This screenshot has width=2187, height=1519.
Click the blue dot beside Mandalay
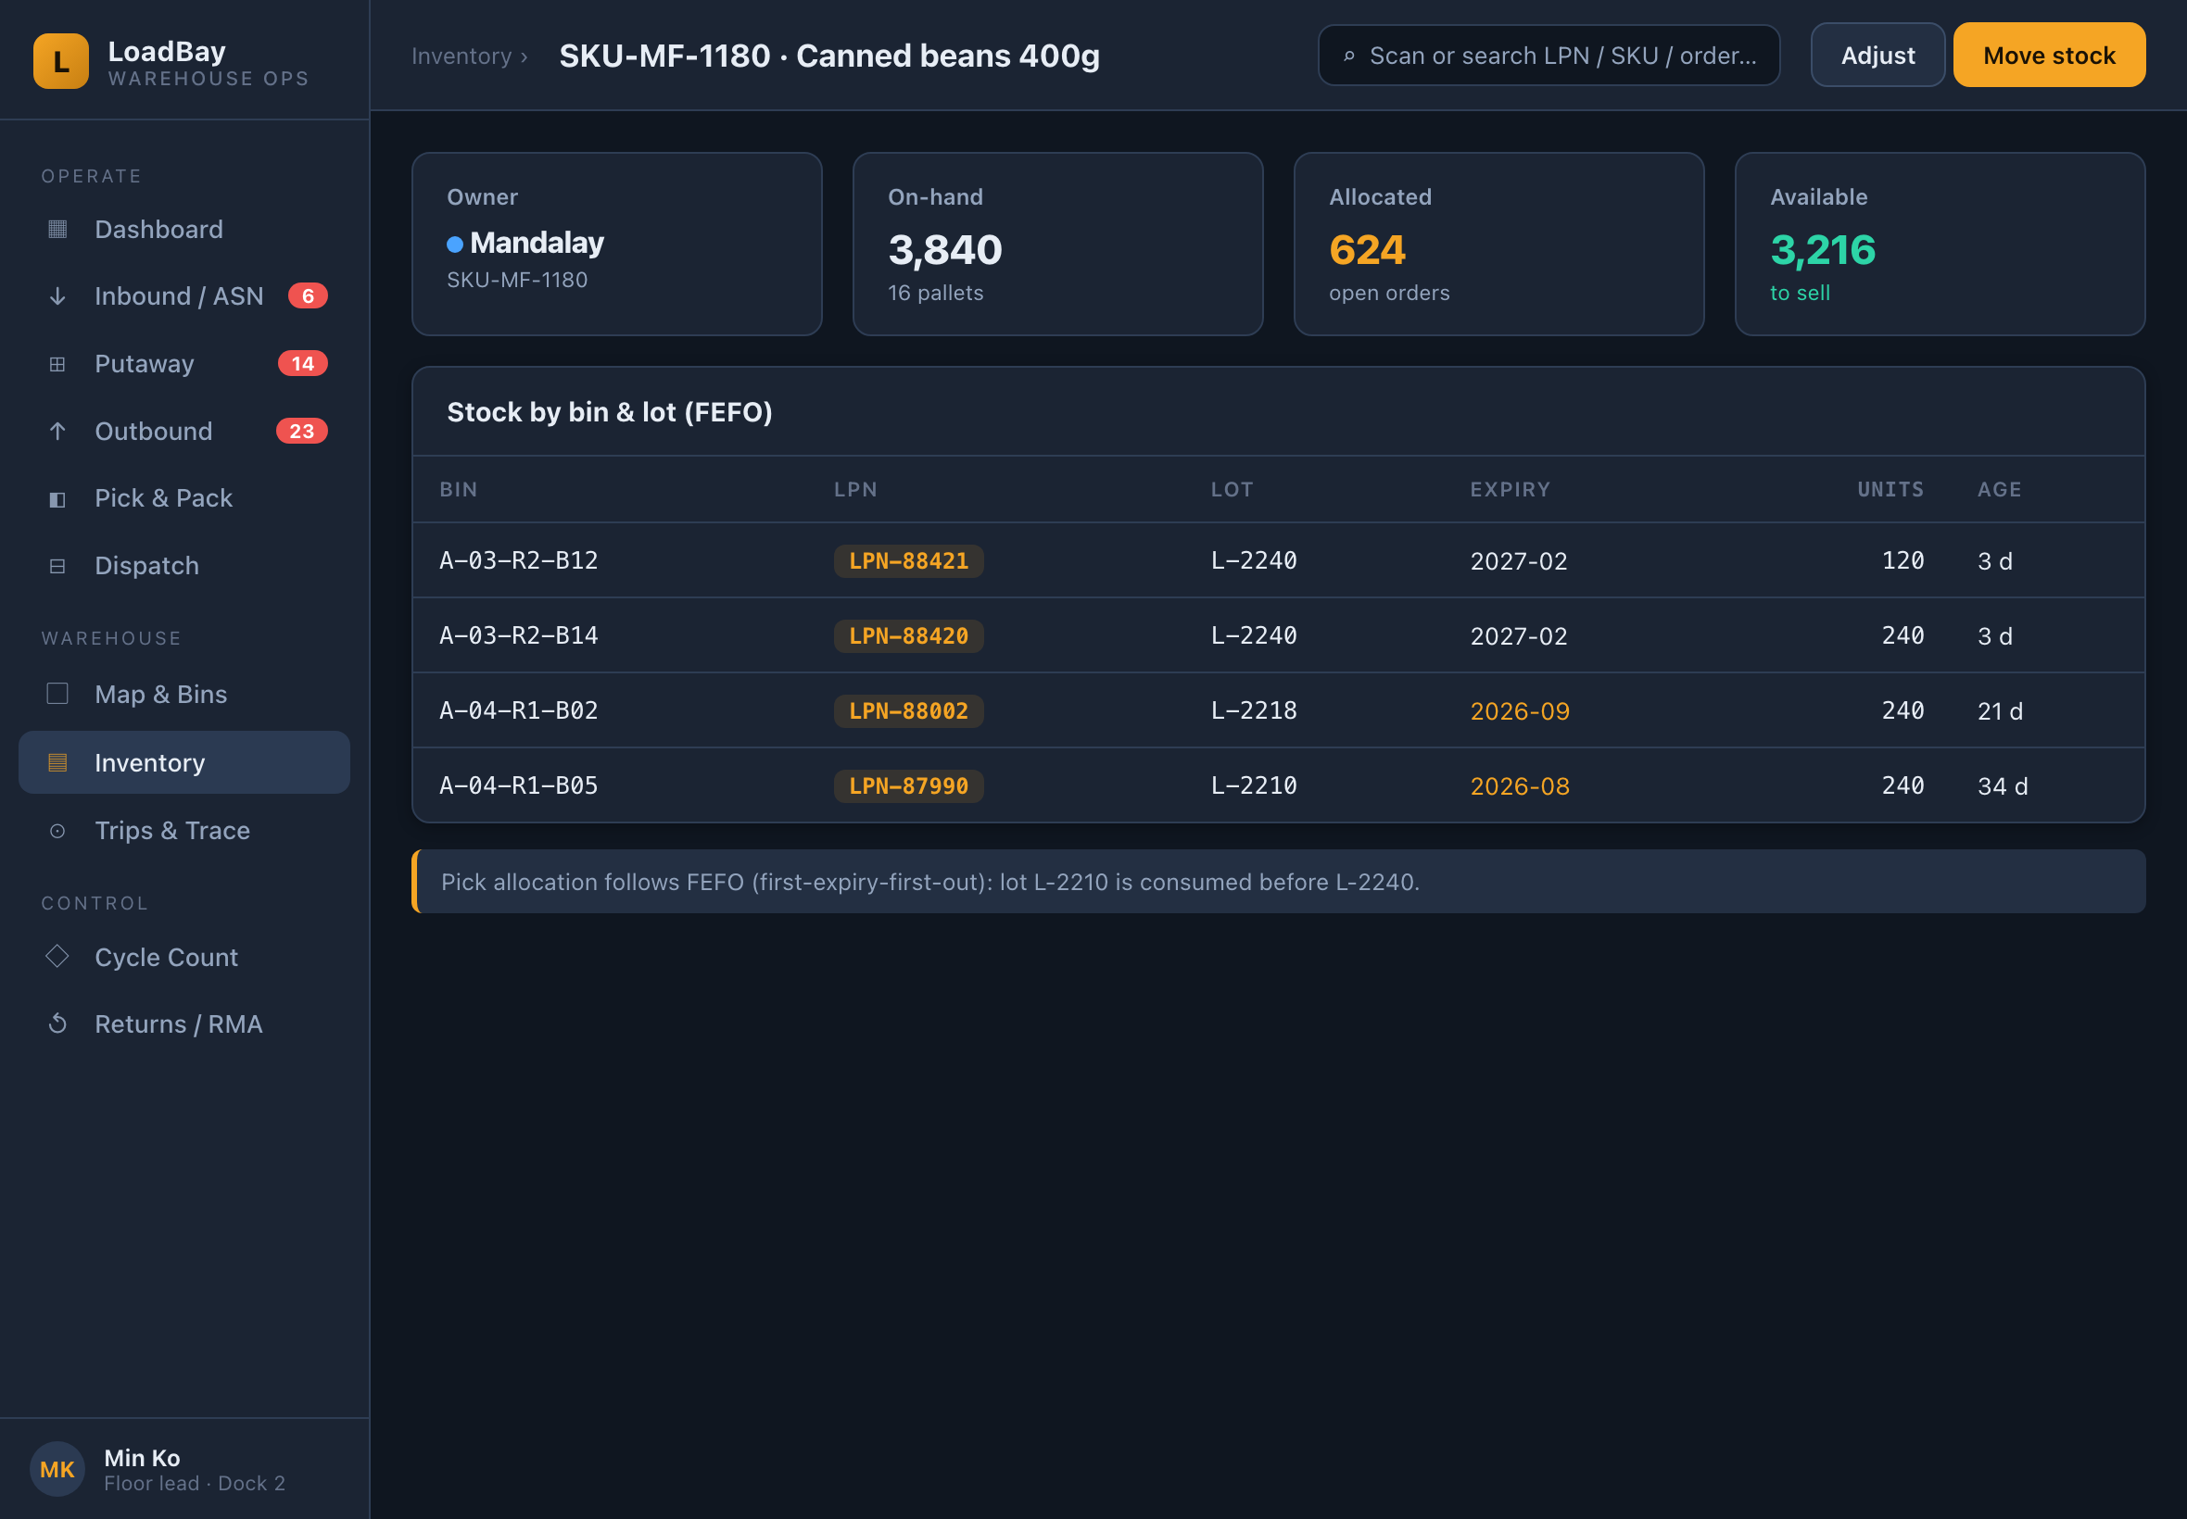click(455, 245)
